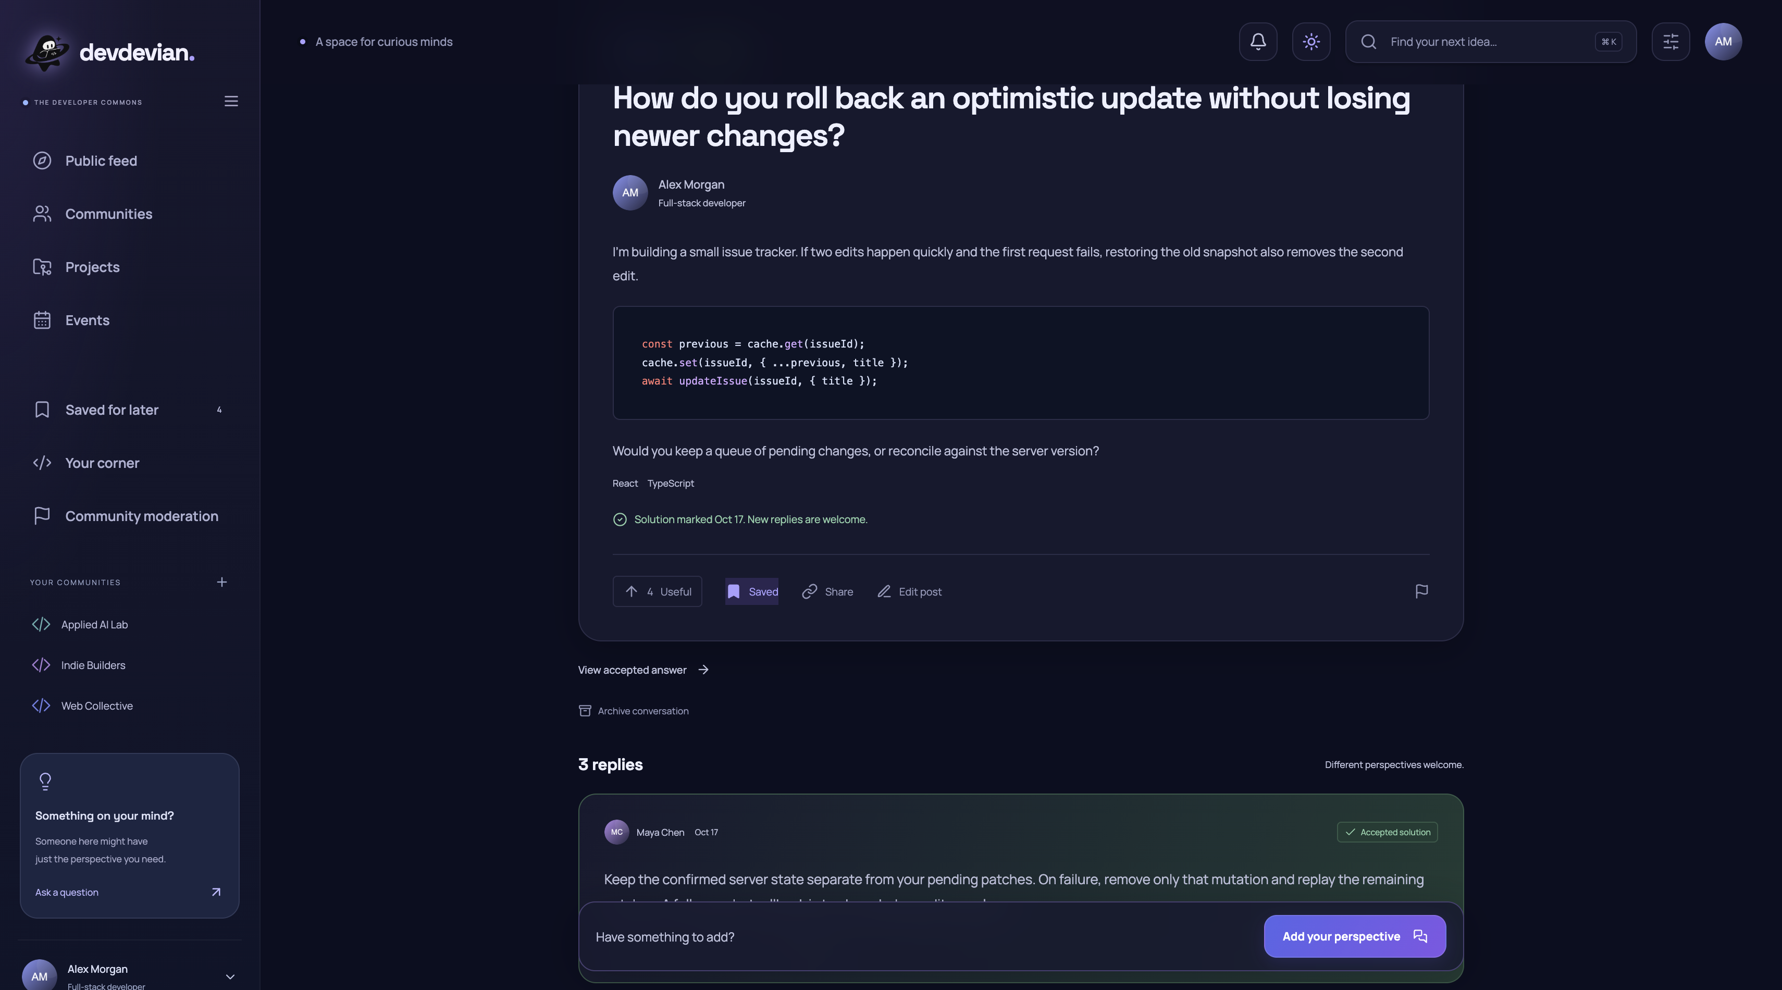Click the plus icon beside Your Communities
Viewport: 1782px width, 990px height.
[221, 582]
